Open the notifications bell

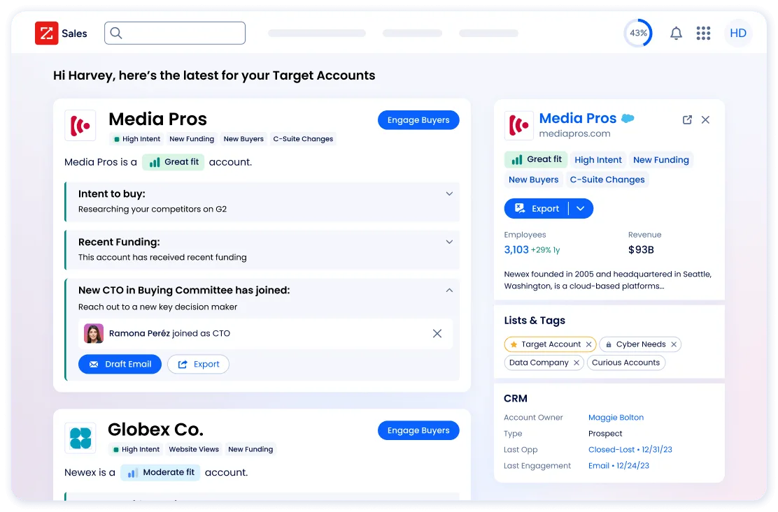point(676,33)
